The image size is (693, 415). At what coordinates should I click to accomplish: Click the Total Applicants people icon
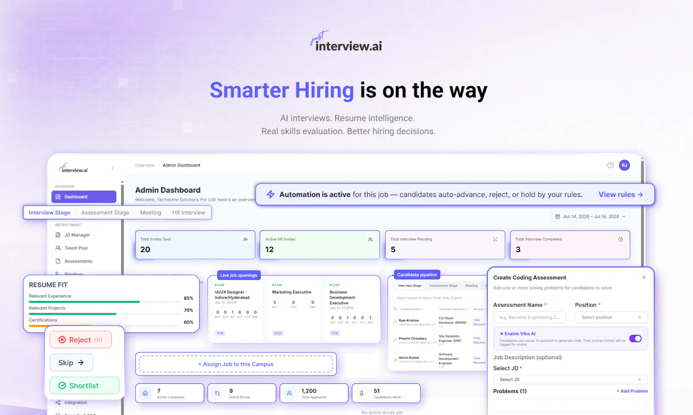pos(289,393)
